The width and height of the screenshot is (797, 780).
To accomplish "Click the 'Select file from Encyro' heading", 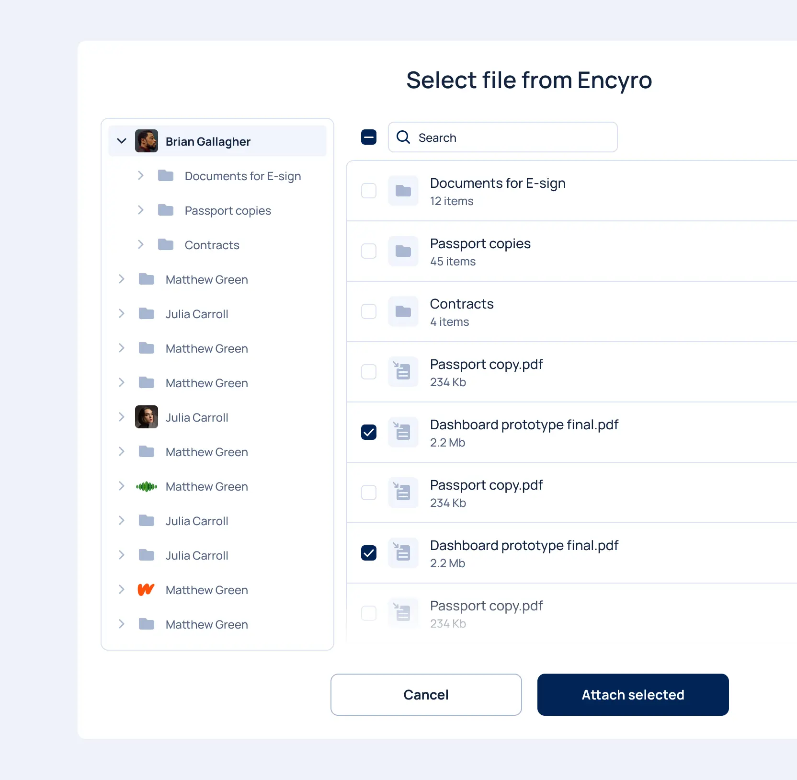I will [x=529, y=80].
